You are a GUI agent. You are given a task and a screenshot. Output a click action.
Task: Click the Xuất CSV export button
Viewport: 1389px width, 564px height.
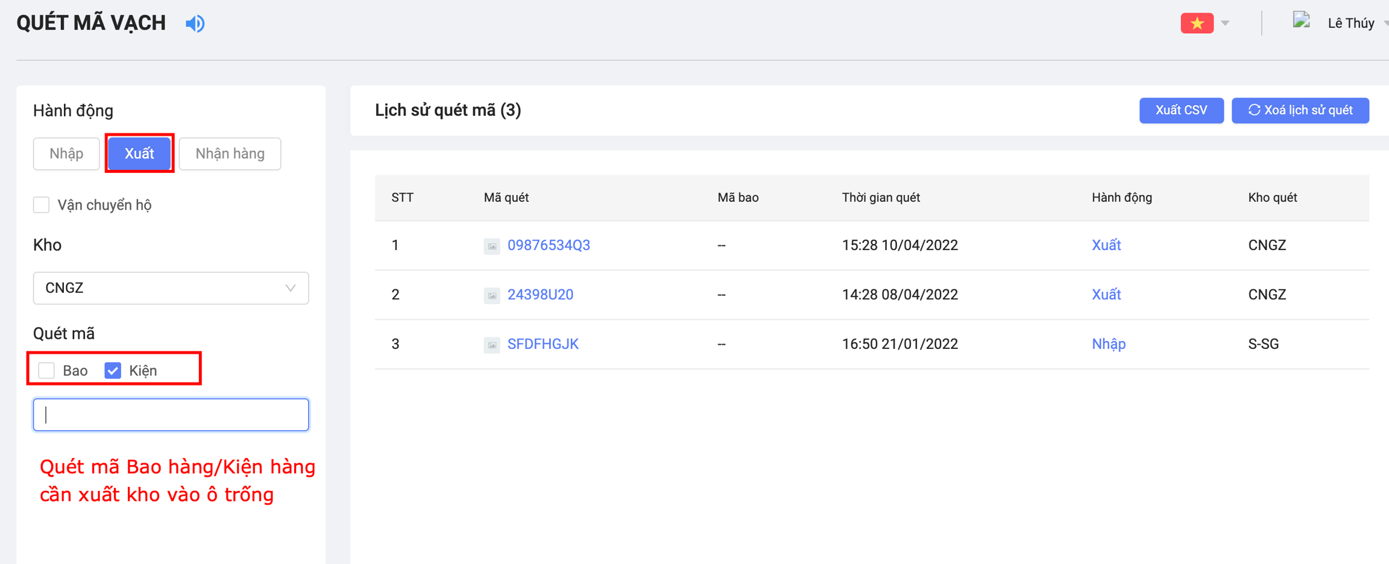click(1181, 110)
